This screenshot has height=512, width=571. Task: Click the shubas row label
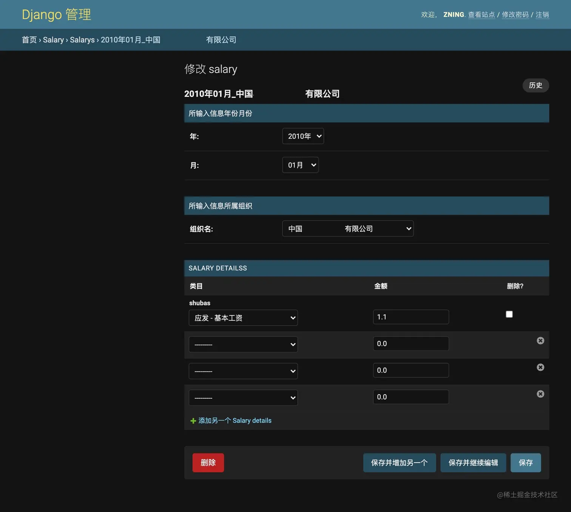click(200, 303)
